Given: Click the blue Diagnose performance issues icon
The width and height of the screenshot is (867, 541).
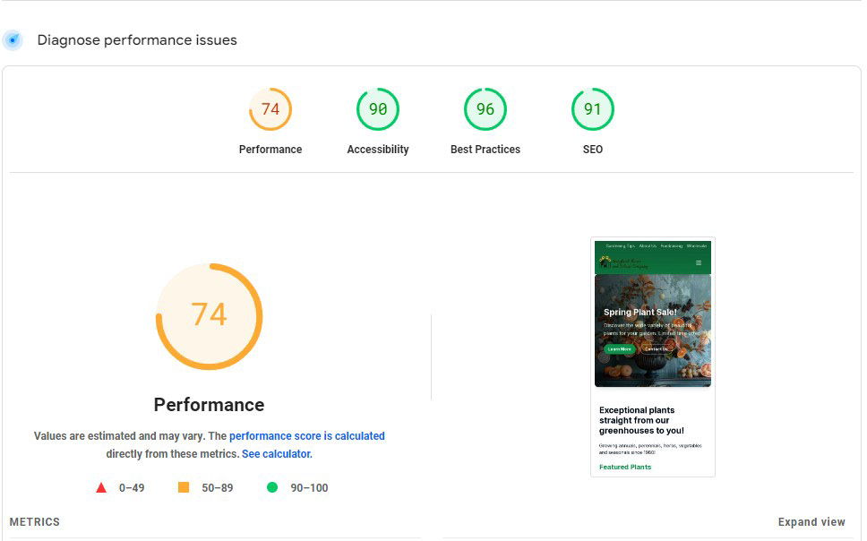Looking at the screenshot, I should click(x=13, y=40).
